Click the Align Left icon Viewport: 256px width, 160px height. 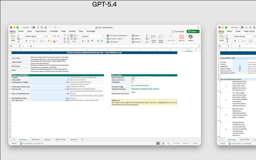click(x=65, y=39)
